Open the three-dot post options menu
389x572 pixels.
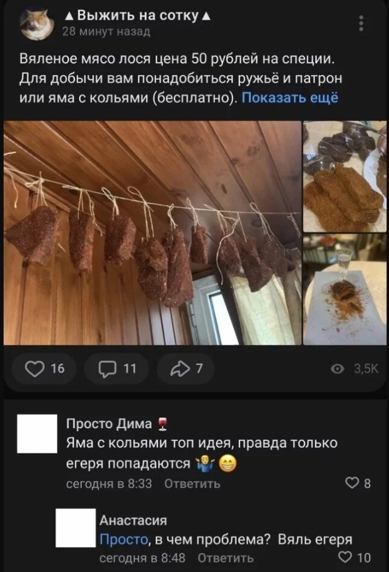(361, 23)
